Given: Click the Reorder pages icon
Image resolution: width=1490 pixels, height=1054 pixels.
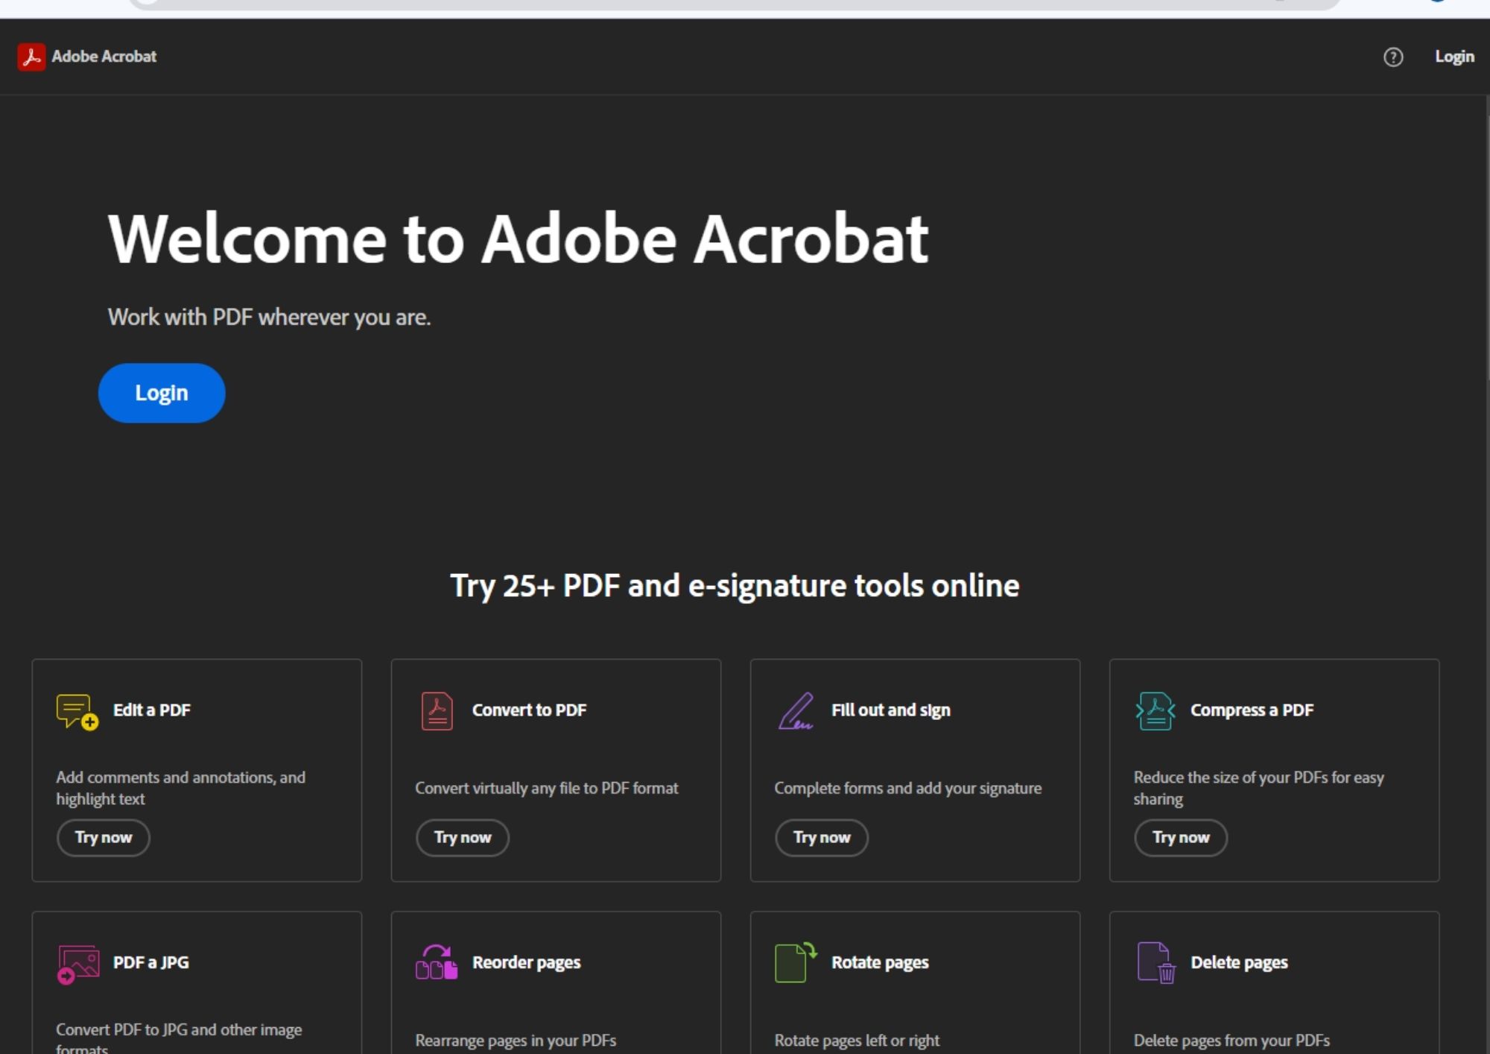Looking at the screenshot, I should pyautogui.click(x=437, y=962).
